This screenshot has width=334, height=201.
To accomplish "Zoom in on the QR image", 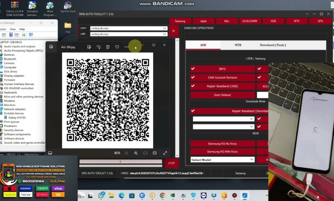I will click(x=136, y=153).
